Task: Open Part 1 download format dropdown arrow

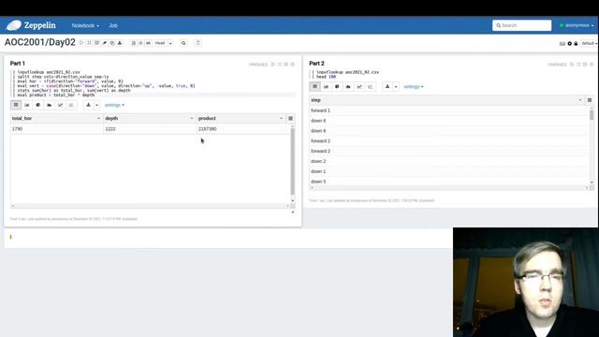Action: pyautogui.click(x=96, y=105)
